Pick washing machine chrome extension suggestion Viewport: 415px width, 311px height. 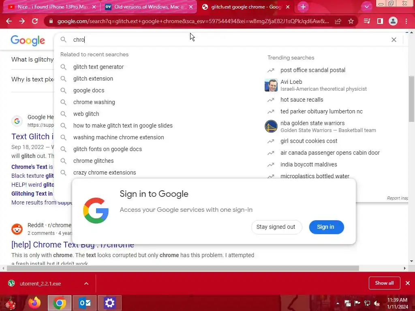coord(119,137)
